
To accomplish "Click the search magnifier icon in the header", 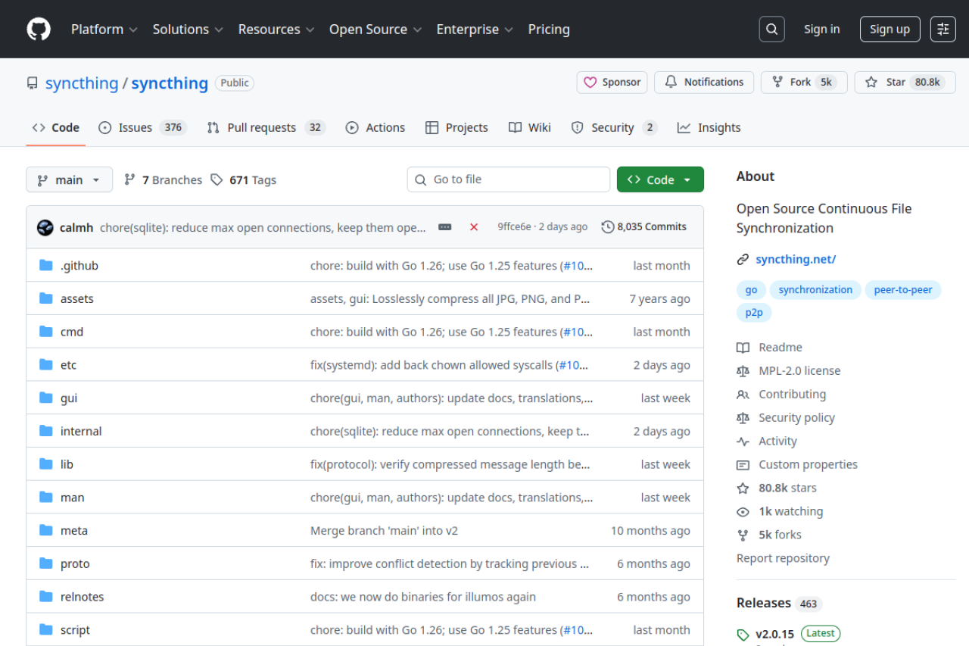I will pyautogui.click(x=771, y=29).
